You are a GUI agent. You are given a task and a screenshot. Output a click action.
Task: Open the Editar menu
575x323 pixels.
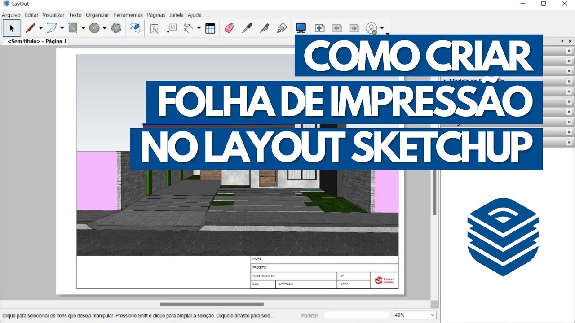coord(31,15)
